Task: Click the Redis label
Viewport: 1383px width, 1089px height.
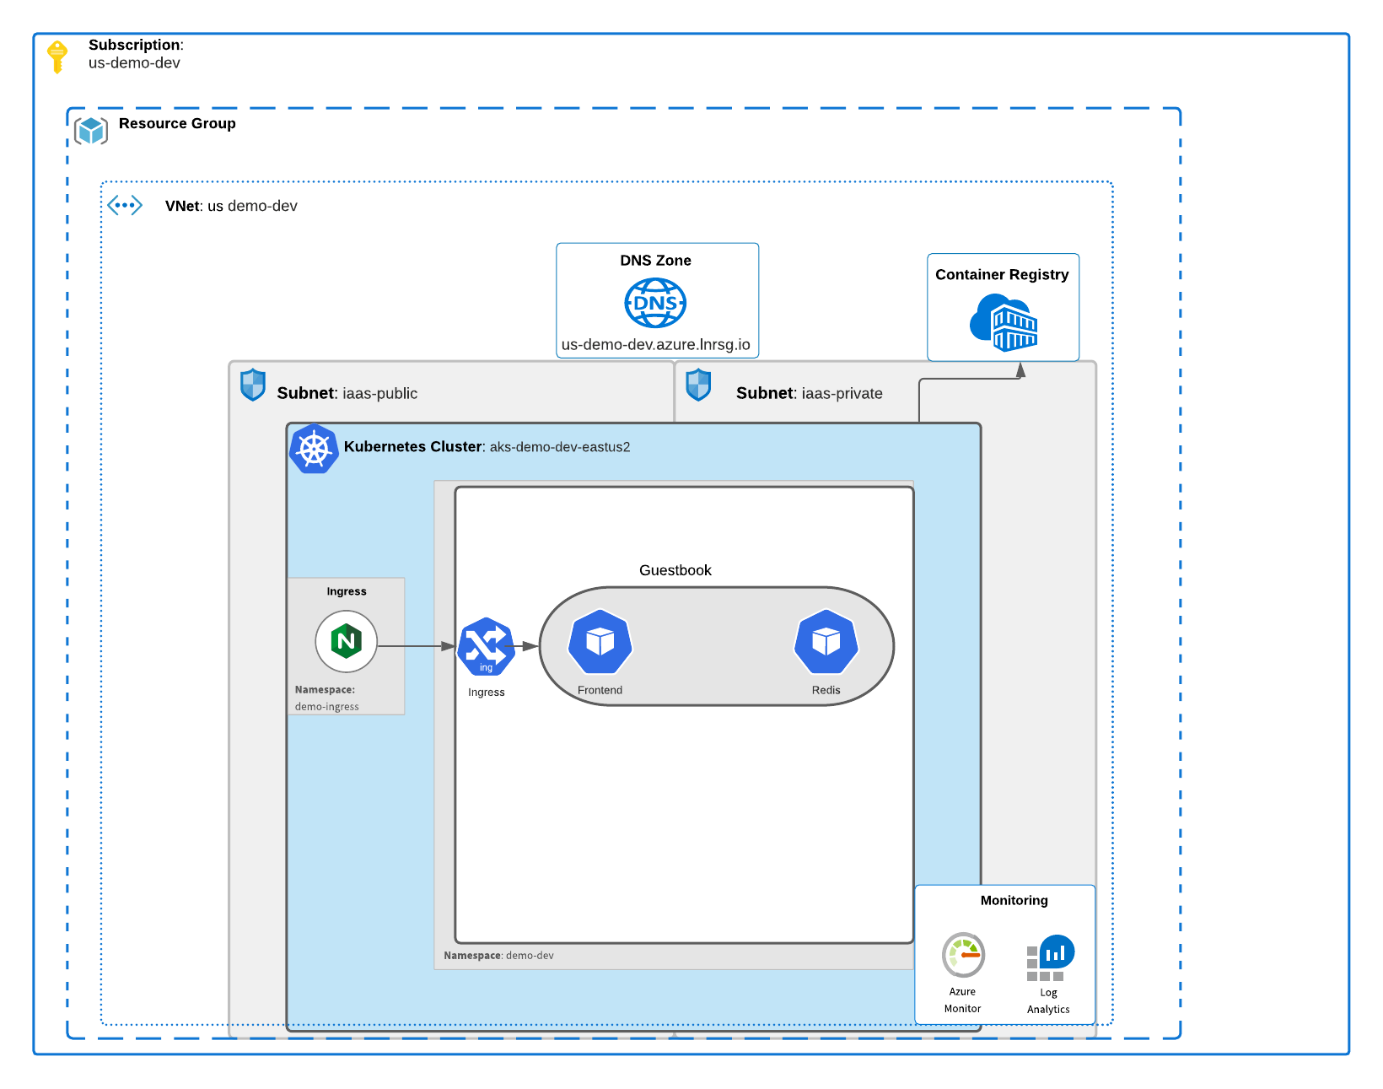Action: pyautogui.click(x=826, y=690)
